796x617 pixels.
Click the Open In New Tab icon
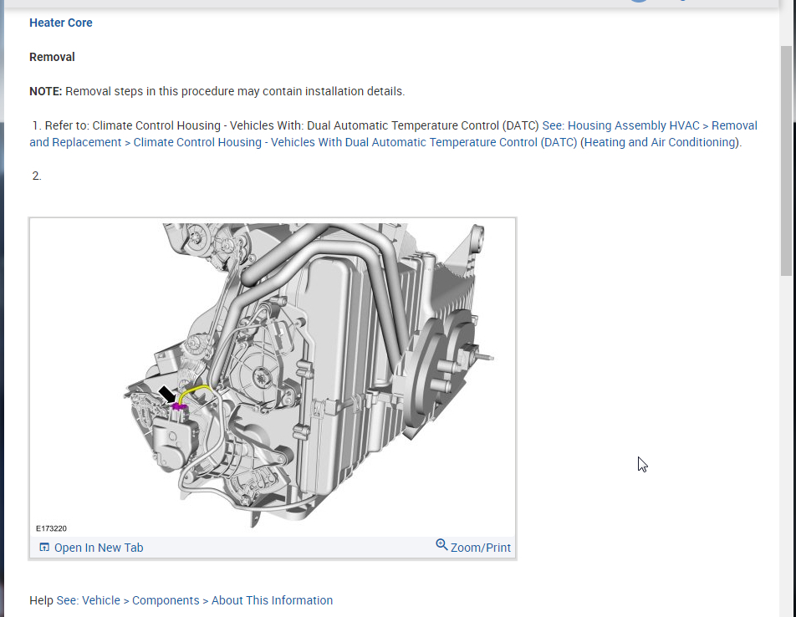[x=44, y=547]
